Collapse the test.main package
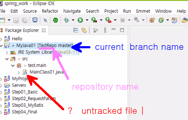 pyautogui.click(x=13, y=66)
